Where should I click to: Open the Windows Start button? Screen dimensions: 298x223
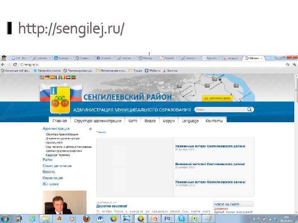tap(5, 218)
